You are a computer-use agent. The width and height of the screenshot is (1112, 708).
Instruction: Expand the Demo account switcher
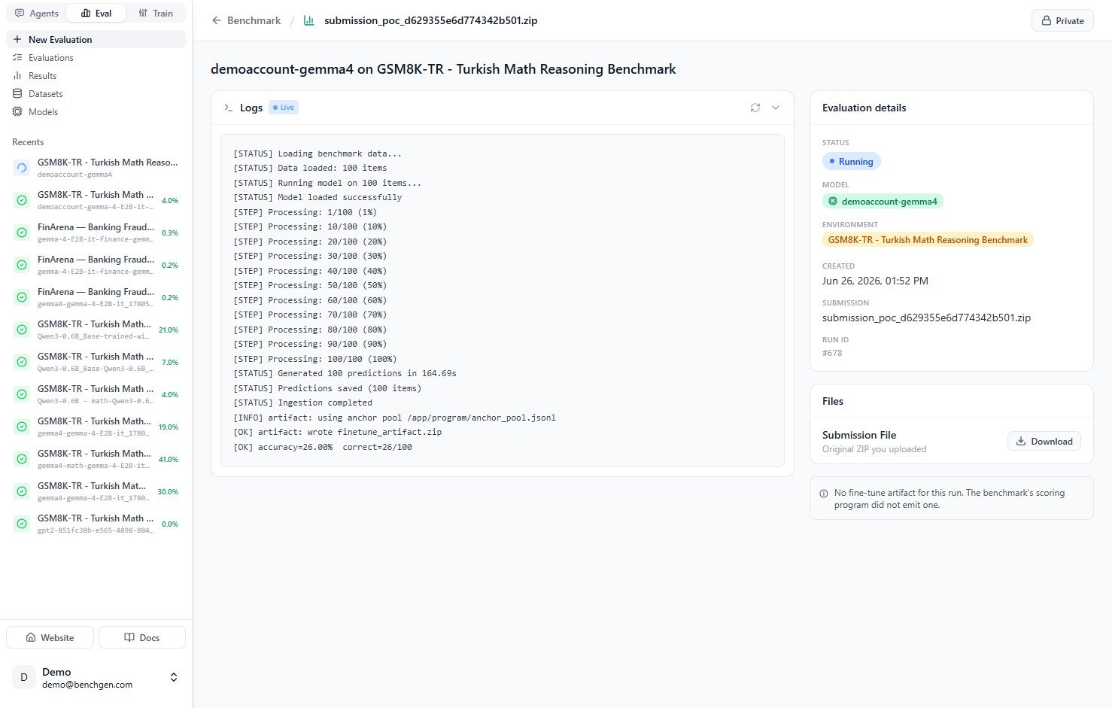[174, 677]
